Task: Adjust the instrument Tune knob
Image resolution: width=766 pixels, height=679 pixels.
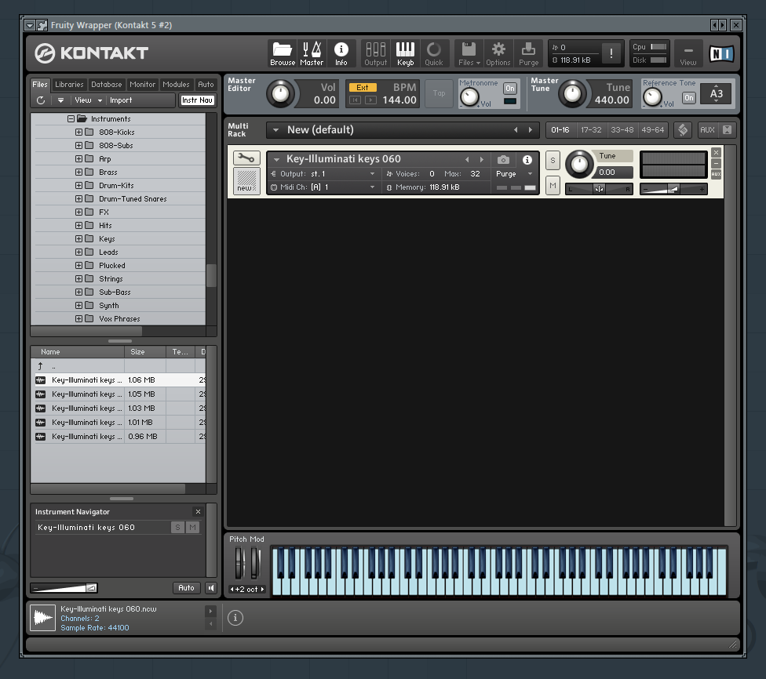Action: click(579, 164)
